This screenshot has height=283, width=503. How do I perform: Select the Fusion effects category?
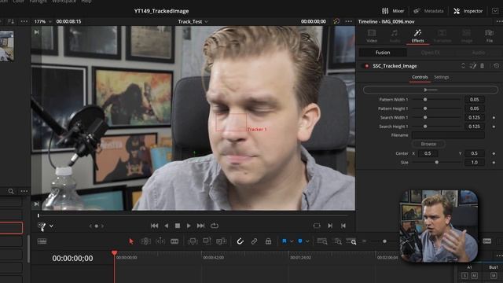coord(383,53)
